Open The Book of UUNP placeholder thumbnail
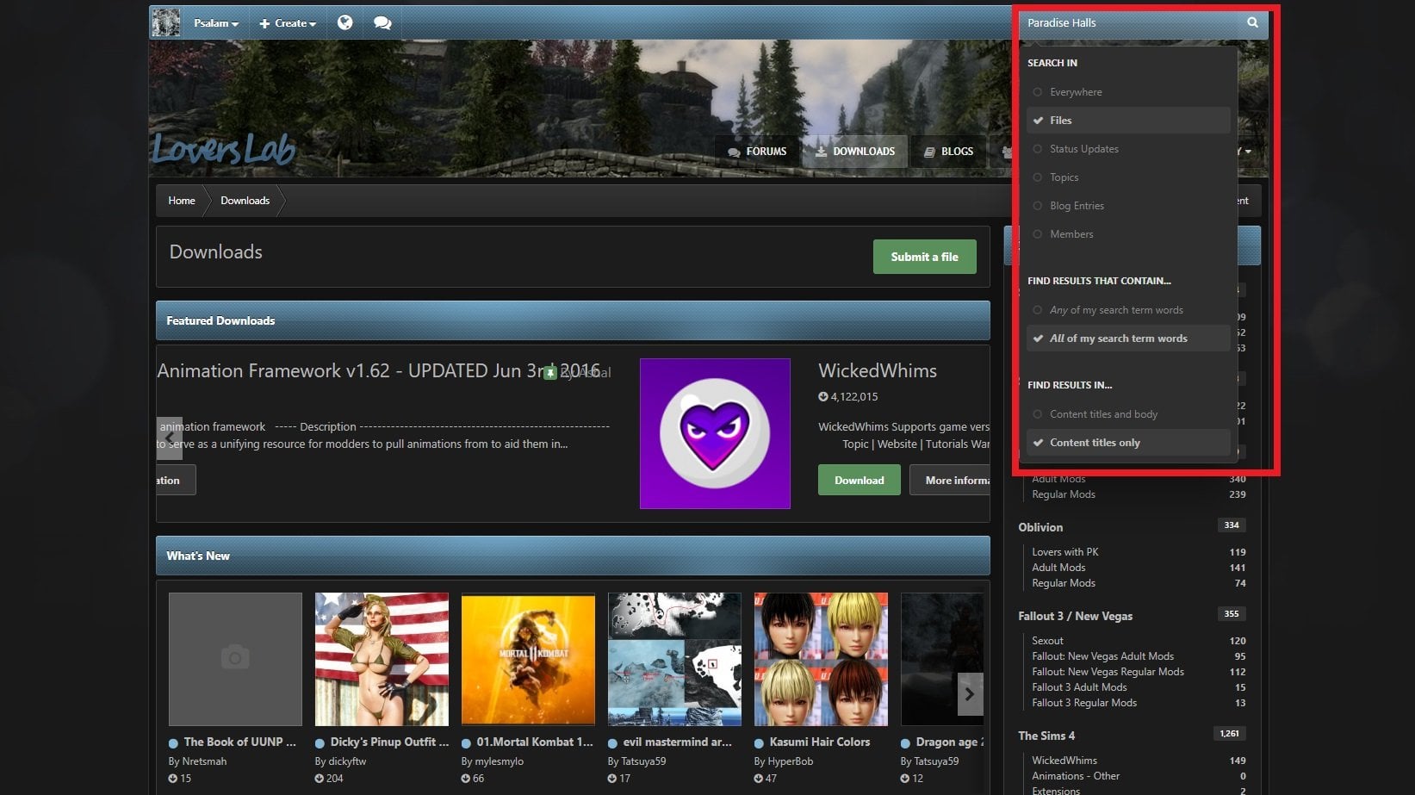 pyautogui.click(x=235, y=659)
